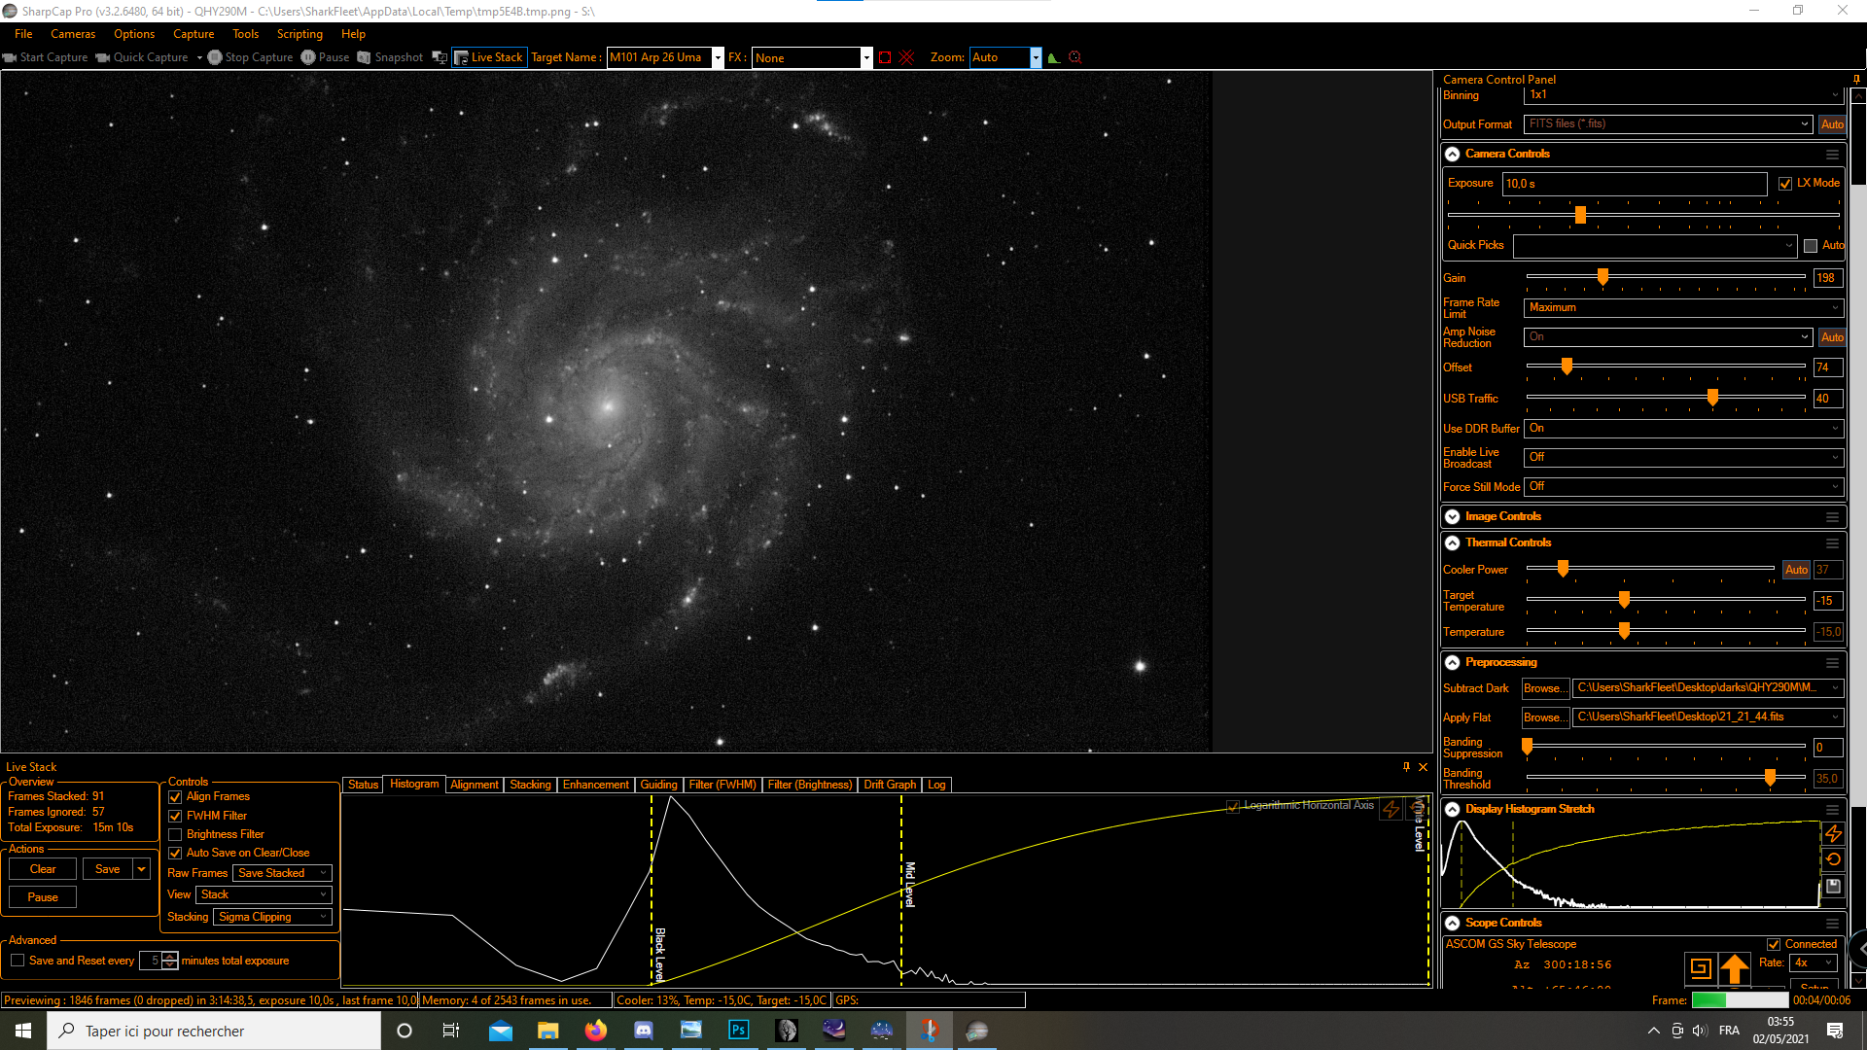Reset the display histogram stretch
The height and width of the screenshot is (1050, 1867).
coord(1833,859)
